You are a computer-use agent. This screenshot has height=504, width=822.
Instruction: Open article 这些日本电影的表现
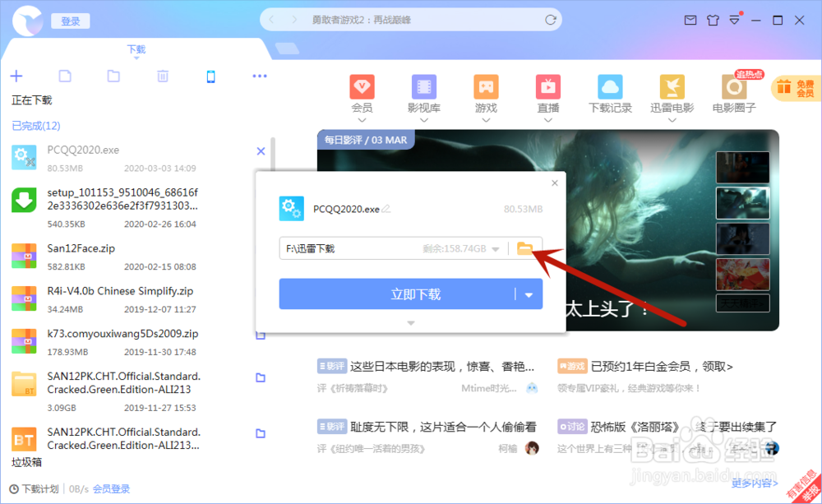click(x=442, y=367)
